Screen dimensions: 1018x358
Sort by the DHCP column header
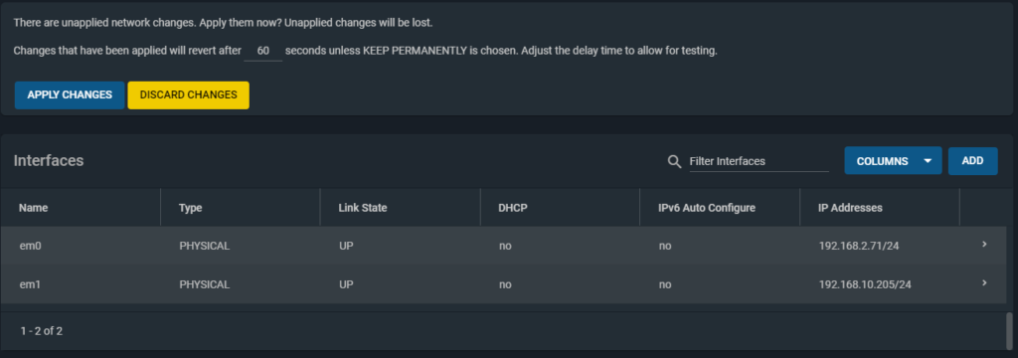[512, 208]
